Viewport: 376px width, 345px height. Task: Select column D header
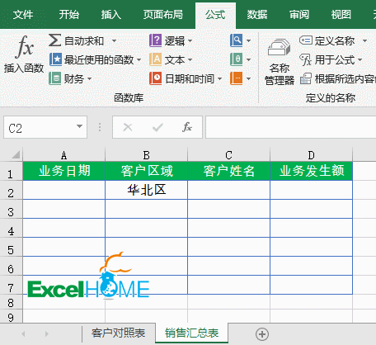(x=312, y=155)
